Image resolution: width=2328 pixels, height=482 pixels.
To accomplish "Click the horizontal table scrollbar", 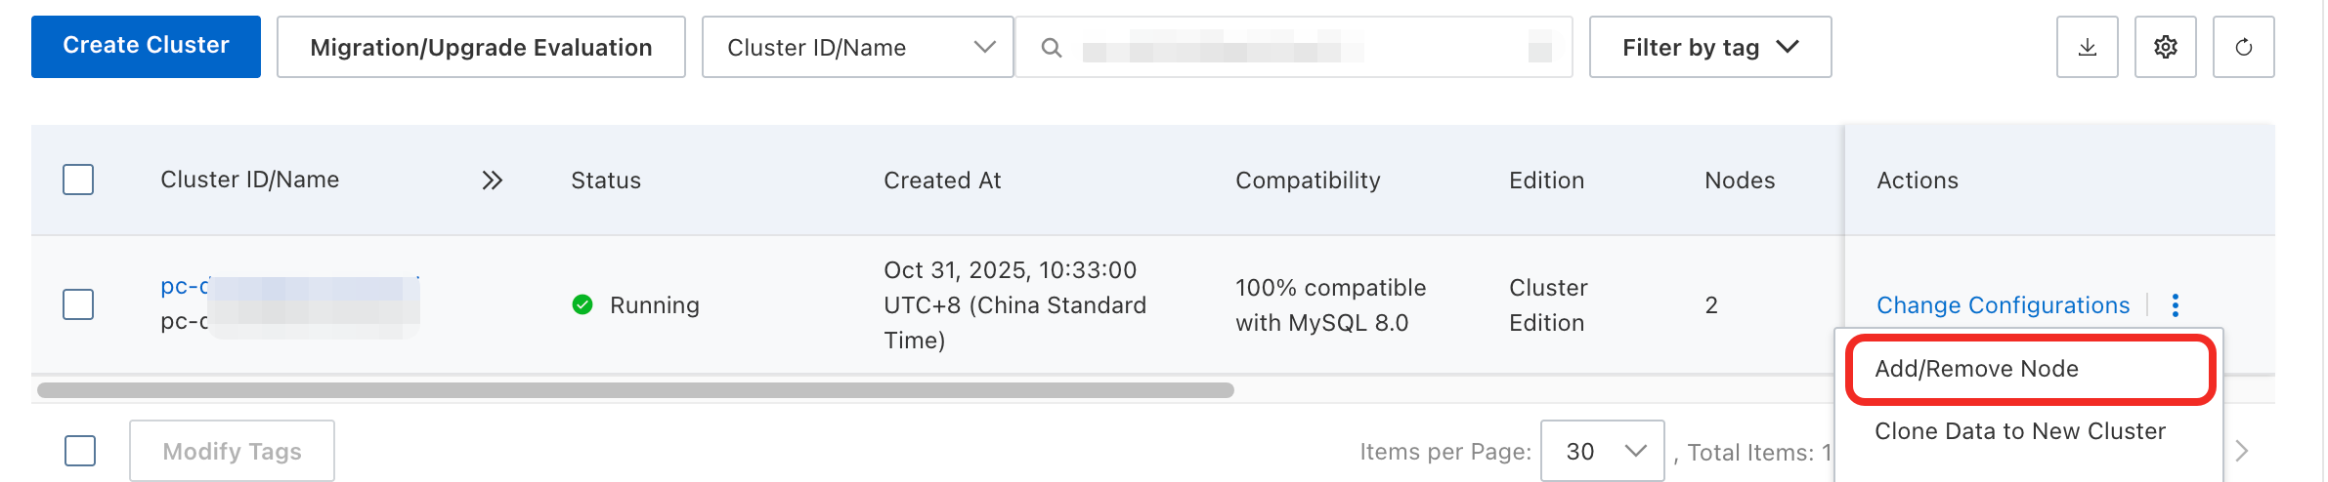I will pyautogui.click(x=635, y=390).
